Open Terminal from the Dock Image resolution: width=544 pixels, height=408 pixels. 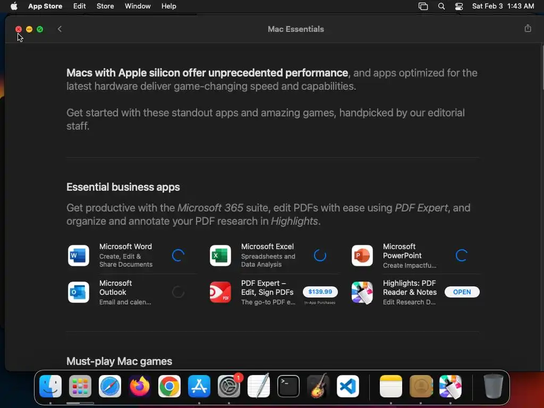288,386
